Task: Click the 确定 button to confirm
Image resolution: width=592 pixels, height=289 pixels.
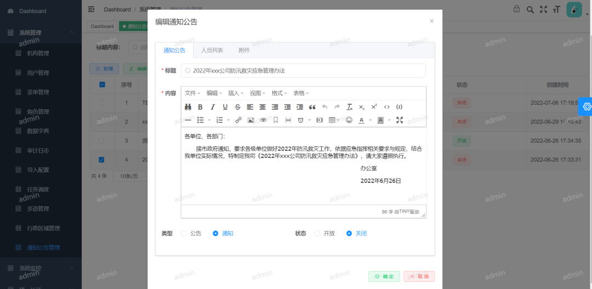Action: pyautogui.click(x=384, y=276)
